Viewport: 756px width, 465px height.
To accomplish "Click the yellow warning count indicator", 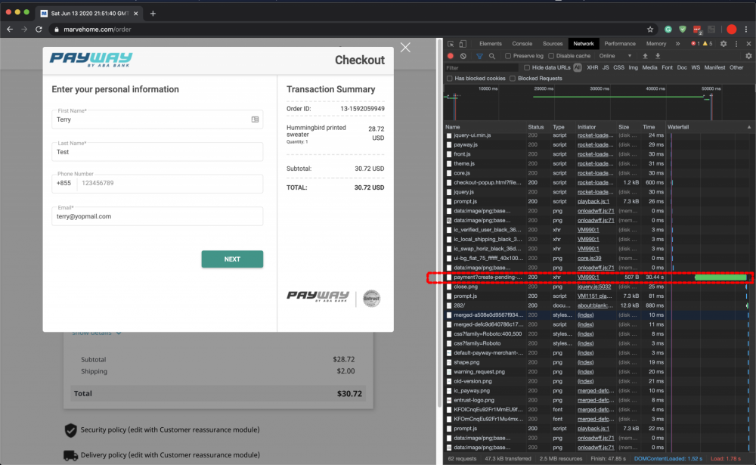I will (708, 44).
